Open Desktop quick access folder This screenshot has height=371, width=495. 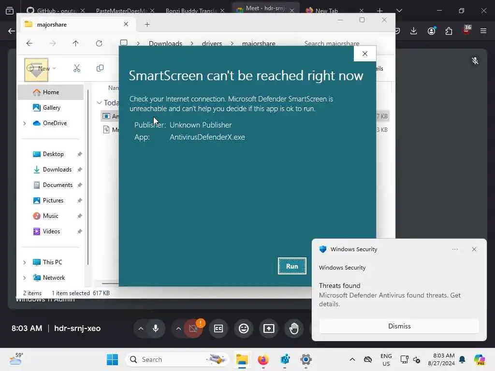53,154
